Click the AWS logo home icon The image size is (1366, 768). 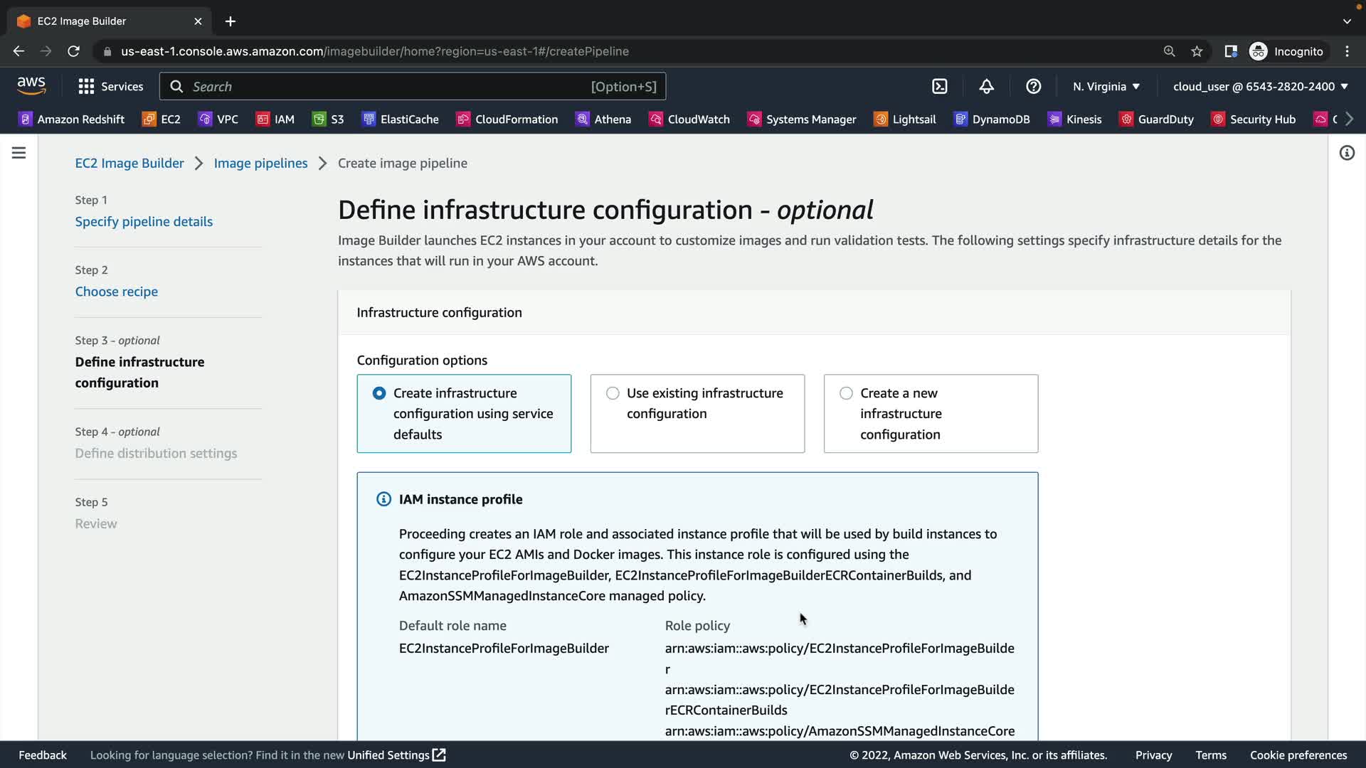click(31, 86)
